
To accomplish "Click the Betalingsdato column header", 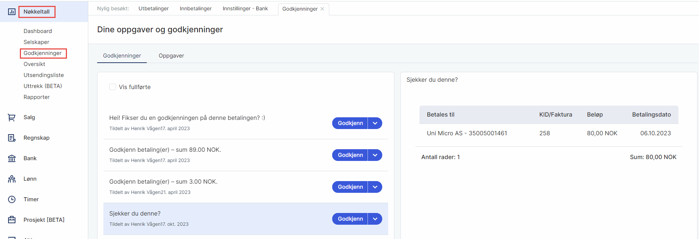I will pos(652,115).
